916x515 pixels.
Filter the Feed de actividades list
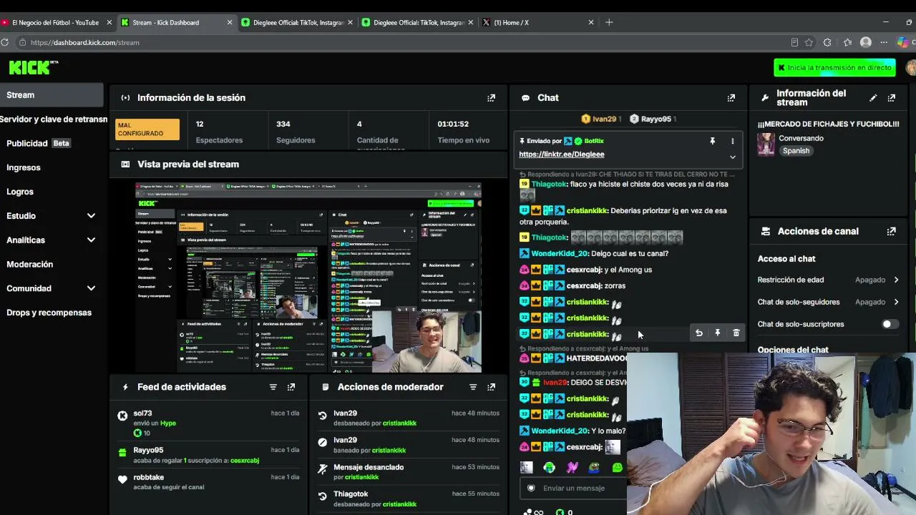(273, 387)
